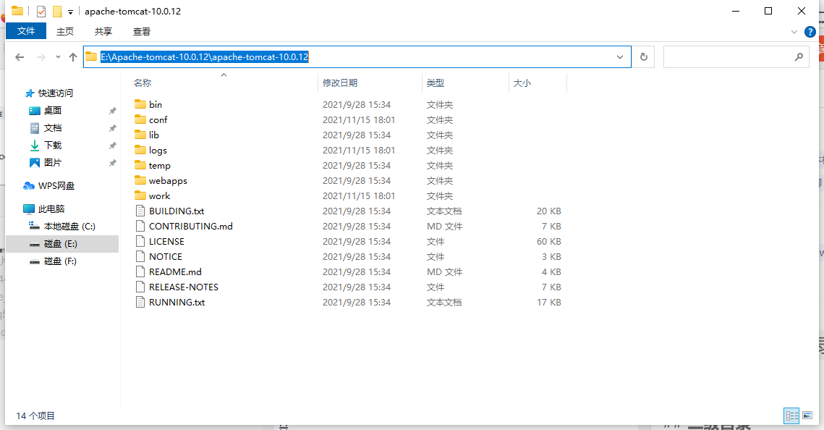Switch to details view layout
Screen dimensions: 824x430
pyautogui.click(x=791, y=416)
